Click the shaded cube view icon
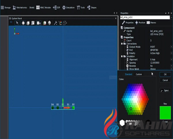 (x=49, y=23)
